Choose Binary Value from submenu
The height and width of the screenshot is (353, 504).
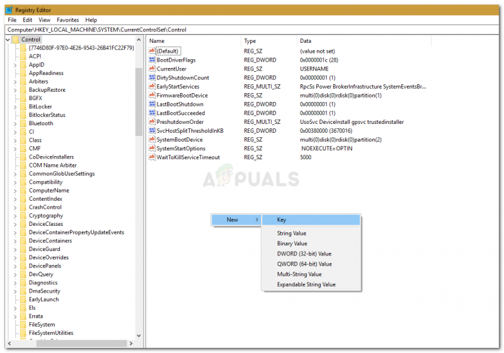[x=311, y=244]
